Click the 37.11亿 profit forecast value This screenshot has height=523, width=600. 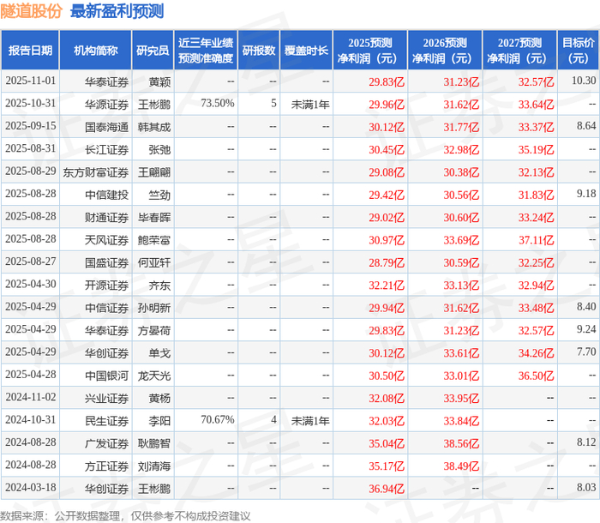pos(536,240)
